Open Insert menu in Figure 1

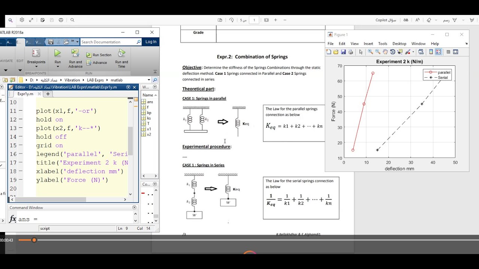click(368, 44)
